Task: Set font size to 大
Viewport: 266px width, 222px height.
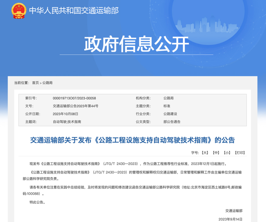Action: point(205,153)
